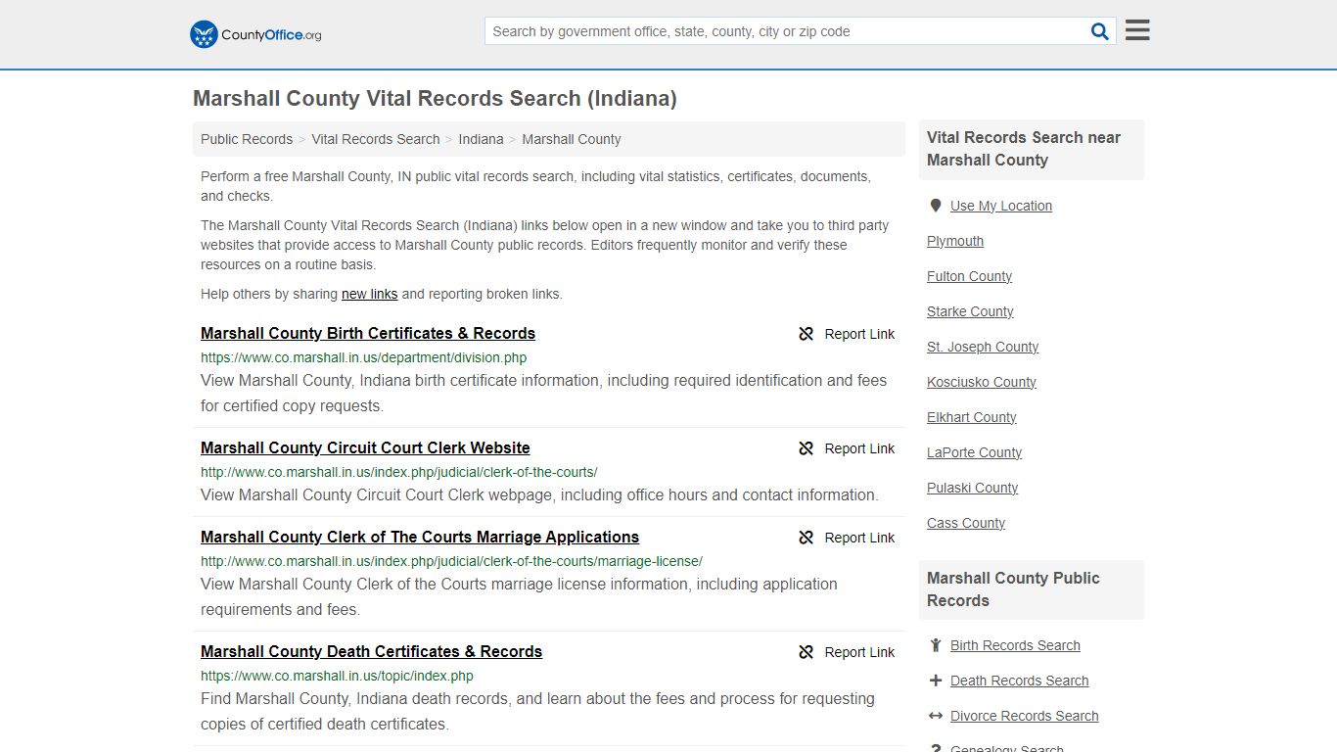Image resolution: width=1337 pixels, height=752 pixels.
Task: Select Elkhart County
Action: click(972, 417)
